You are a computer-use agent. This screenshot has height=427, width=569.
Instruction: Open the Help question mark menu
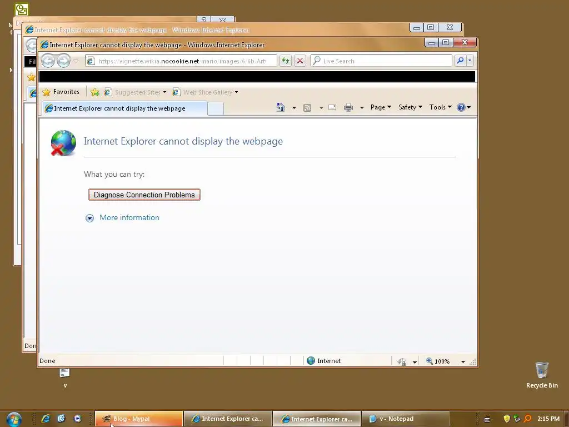point(464,107)
